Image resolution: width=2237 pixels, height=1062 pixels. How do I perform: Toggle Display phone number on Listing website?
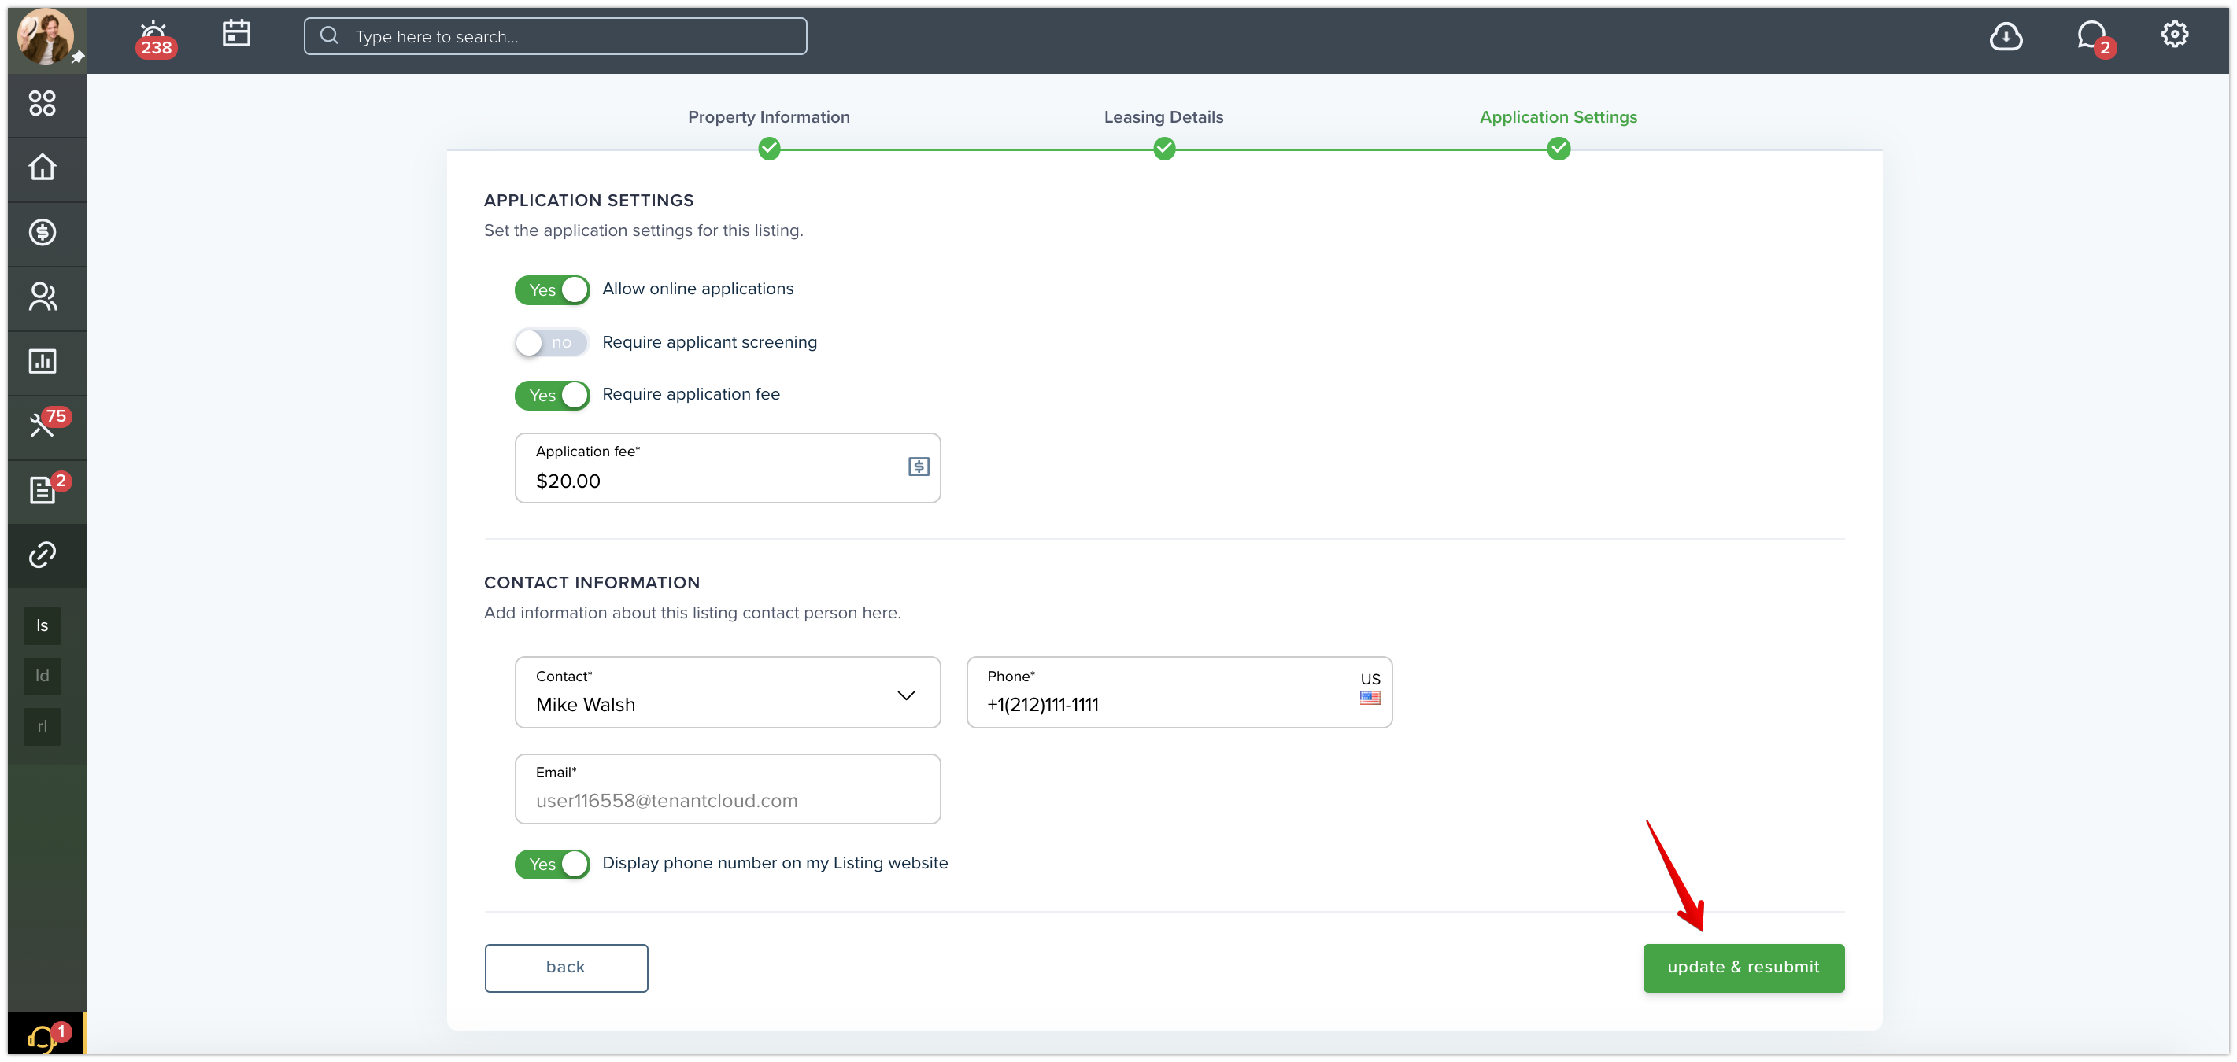pos(553,865)
